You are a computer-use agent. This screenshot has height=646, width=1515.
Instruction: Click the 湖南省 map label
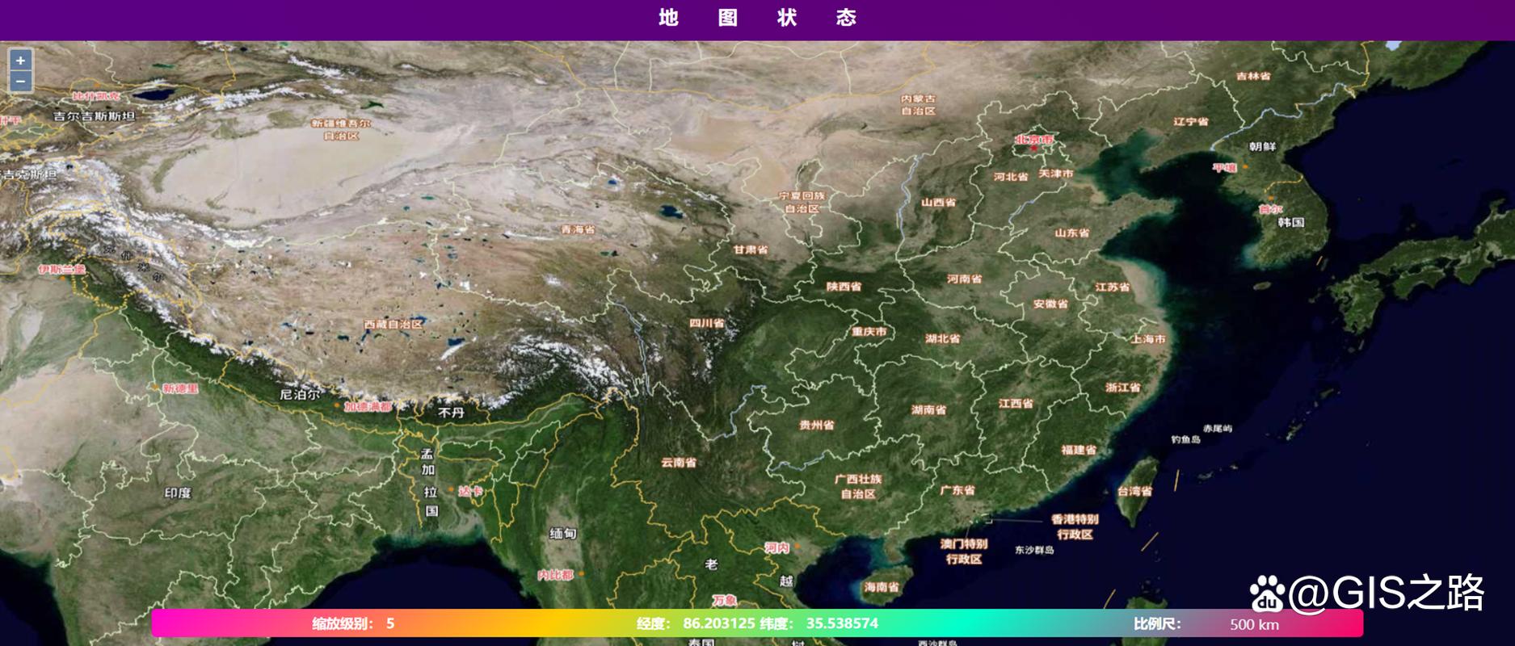929,410
